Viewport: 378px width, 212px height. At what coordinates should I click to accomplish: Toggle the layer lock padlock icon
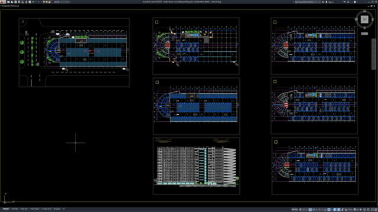tap(50, 2)
